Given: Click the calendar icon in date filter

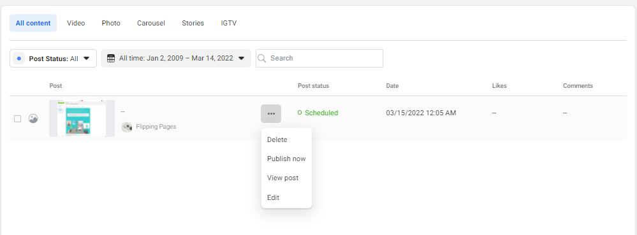Looking at the screenshot, I should (111, 59).
